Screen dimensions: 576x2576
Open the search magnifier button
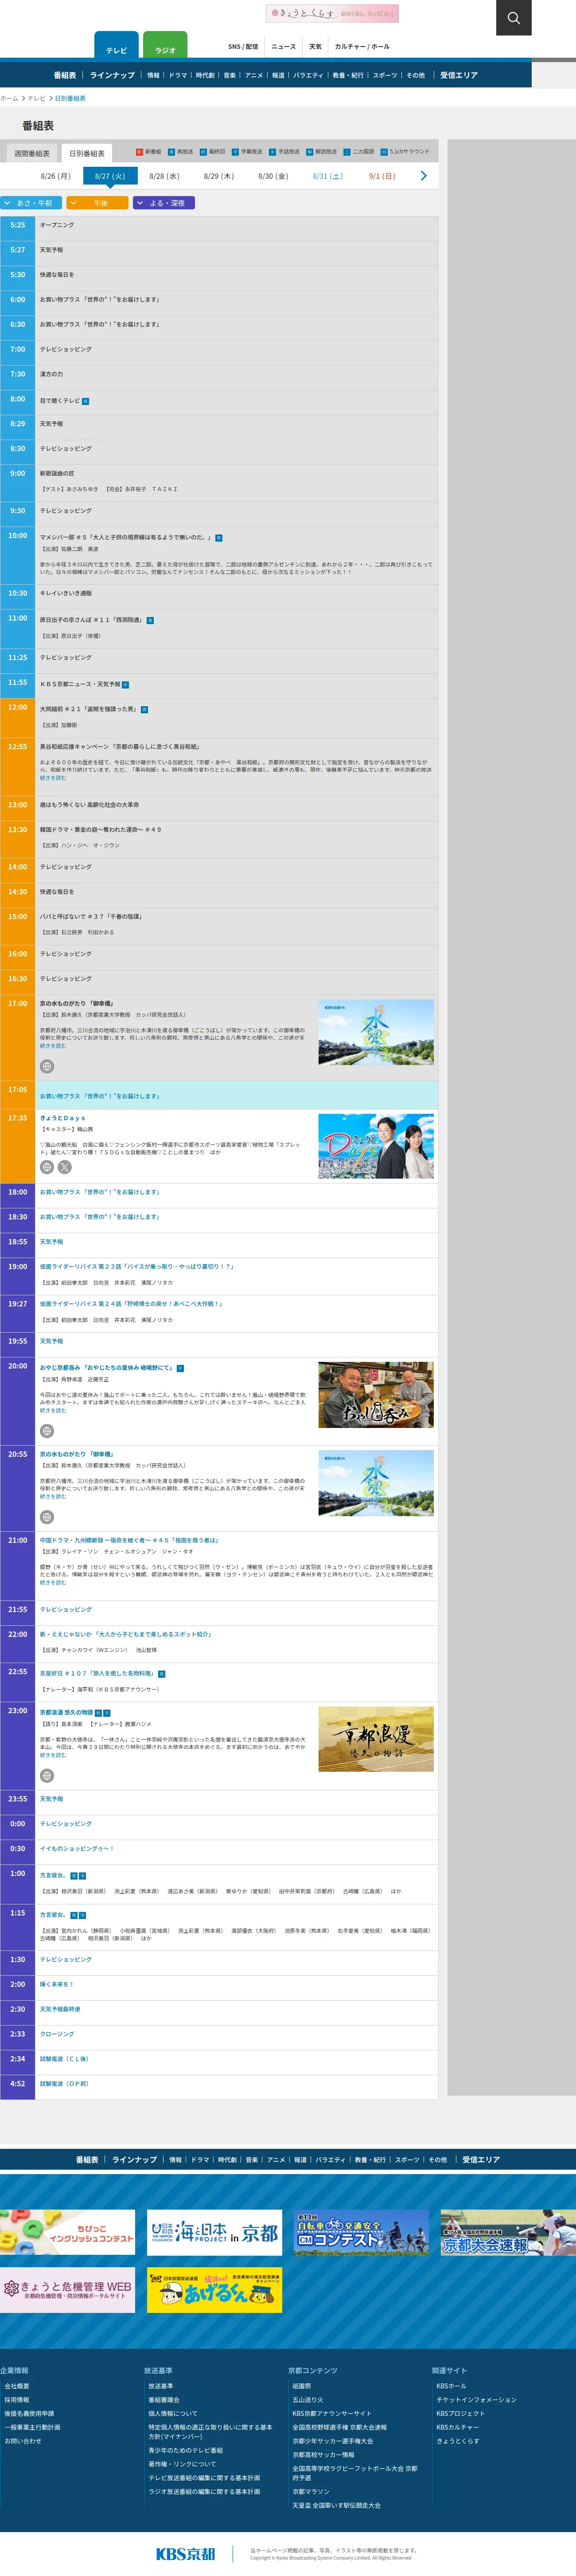pos(513,18)
